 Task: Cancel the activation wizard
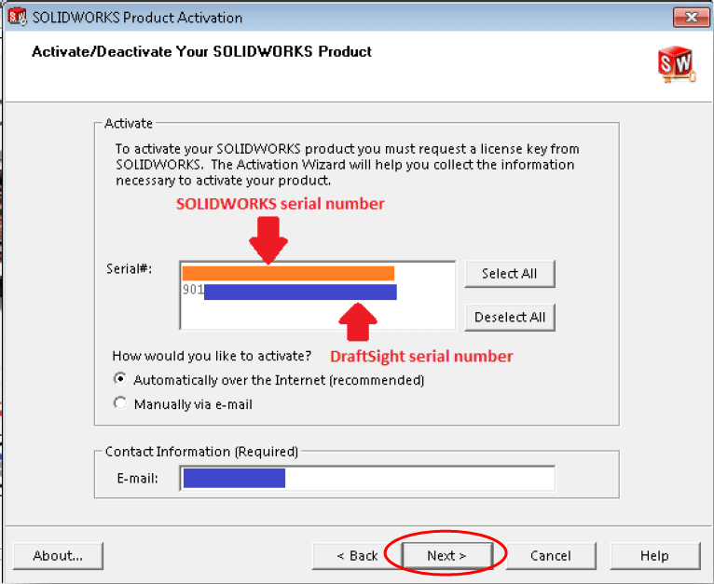pos(550,556)
